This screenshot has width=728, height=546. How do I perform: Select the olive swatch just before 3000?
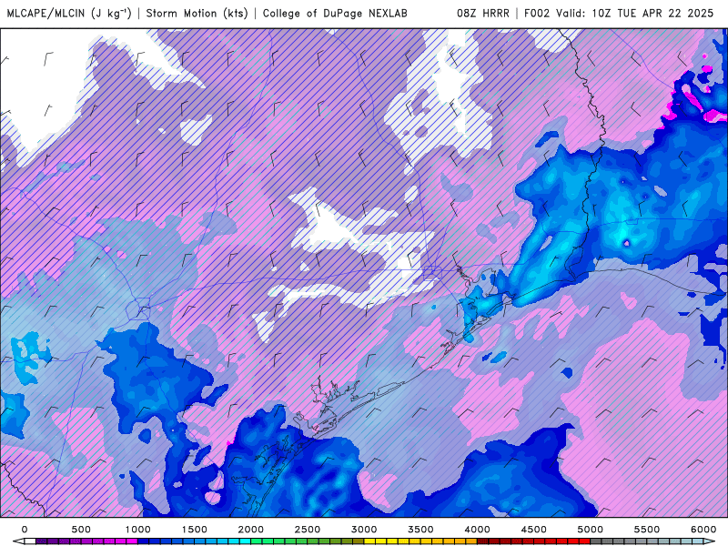pos(359,541)
